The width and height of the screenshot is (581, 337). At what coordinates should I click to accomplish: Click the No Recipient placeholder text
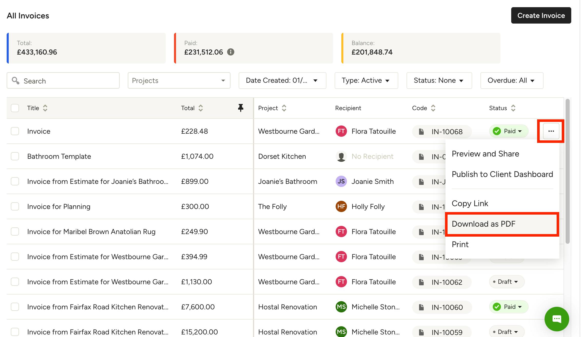pyautogui.click(x=372, y=156)
